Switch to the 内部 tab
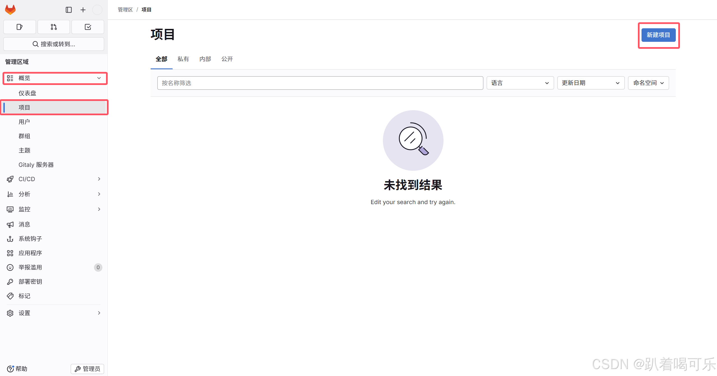Image resolution: width=717 pixels, height=376 pixels. pos(205,59)
